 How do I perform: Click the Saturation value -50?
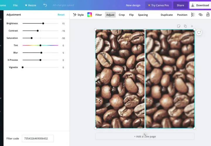(x=63, y=38)
